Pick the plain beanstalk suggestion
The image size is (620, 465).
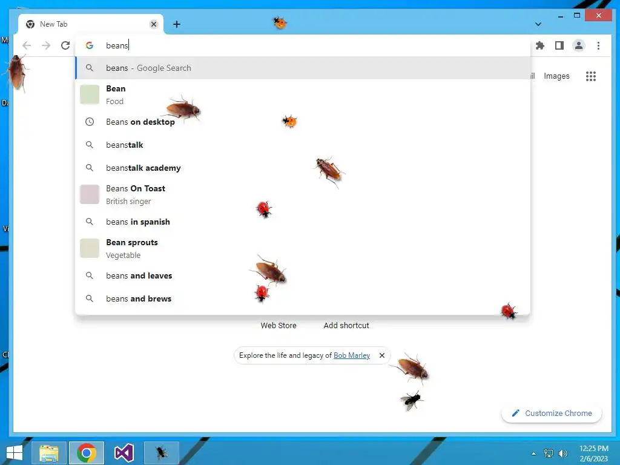point(303,145)
